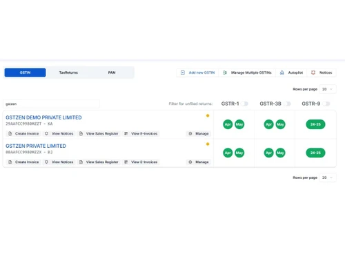Viewport: 345px width, 259px height.
Task: Open the TaxReturns tab
Action: [x=68, y=73]
